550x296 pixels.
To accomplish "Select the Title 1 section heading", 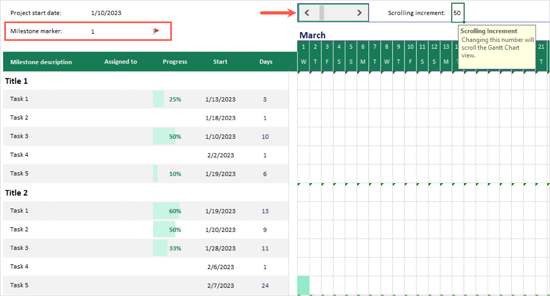I will 17,81.
